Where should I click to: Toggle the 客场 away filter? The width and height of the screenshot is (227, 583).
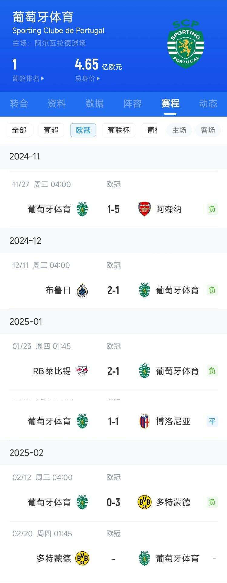tap(208, 130)
